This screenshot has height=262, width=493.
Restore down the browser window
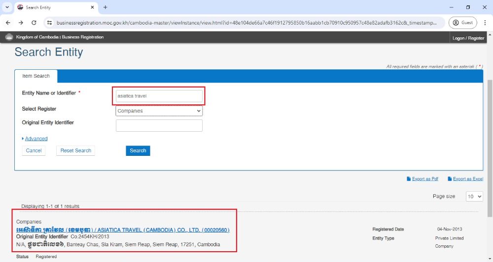(x=468, y=7)
